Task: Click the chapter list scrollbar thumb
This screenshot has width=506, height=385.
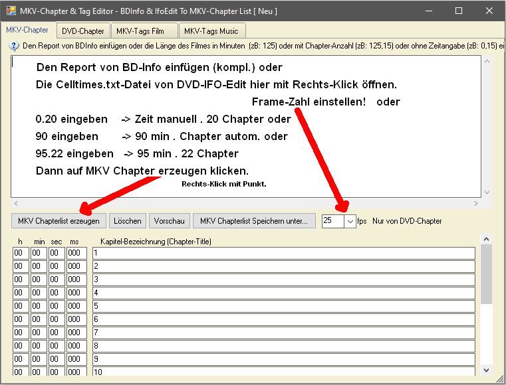Action: pyautogui.click(x=486, y=274)
